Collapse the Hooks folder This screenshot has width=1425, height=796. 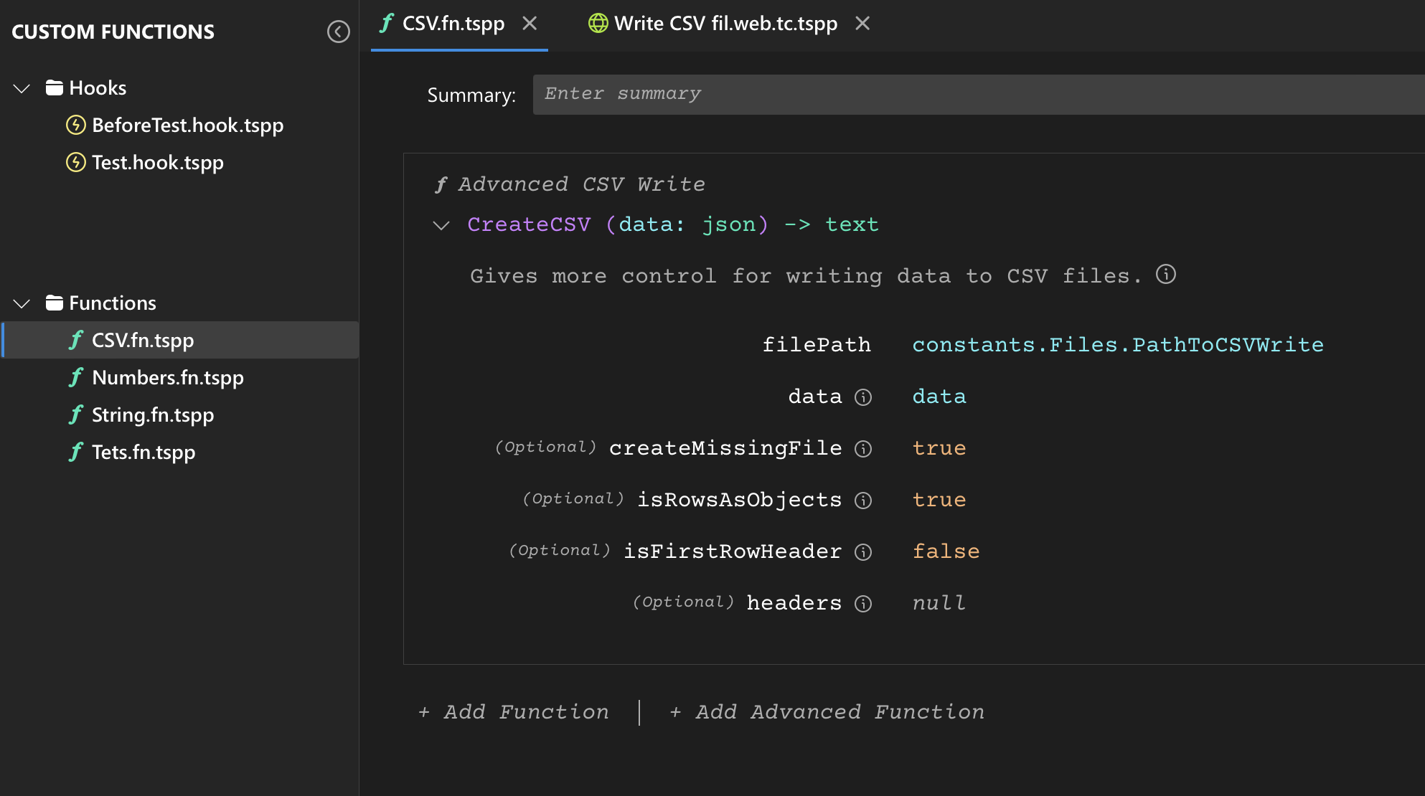click(x=21, y=87)
